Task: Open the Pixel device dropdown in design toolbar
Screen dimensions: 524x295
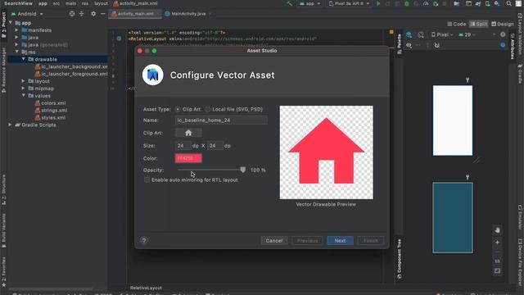Action: pyautogui.click(x=442, y=34)
